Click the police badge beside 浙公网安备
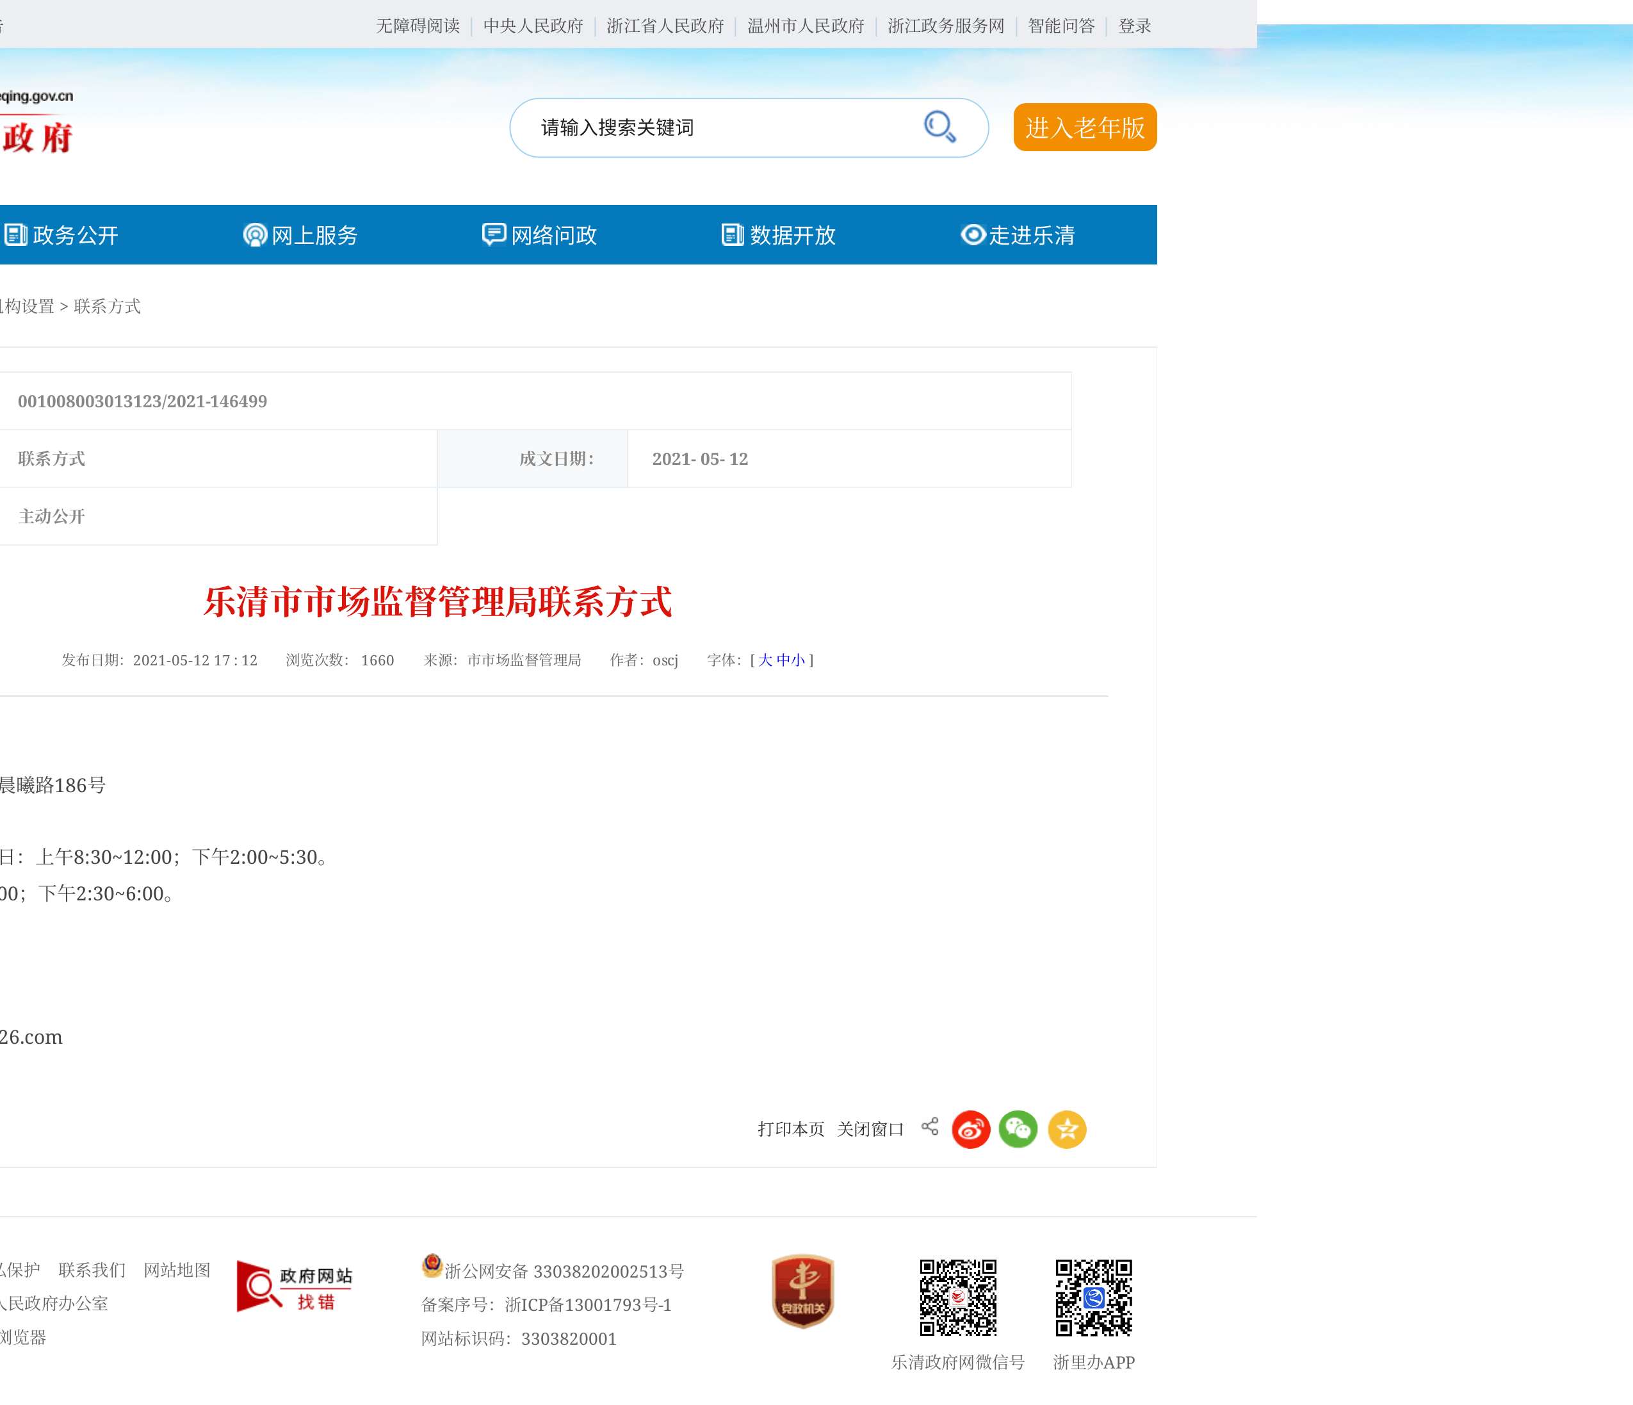 pyautogui.click(x=432, y=1265)
